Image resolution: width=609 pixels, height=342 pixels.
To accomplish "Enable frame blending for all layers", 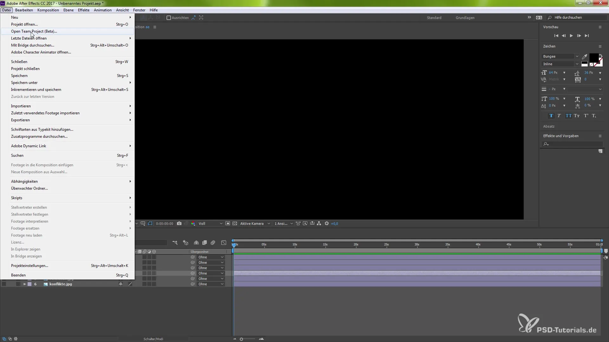I will 205,243.
